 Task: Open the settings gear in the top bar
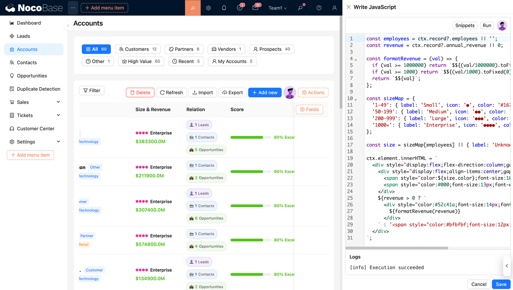point(208,8)
